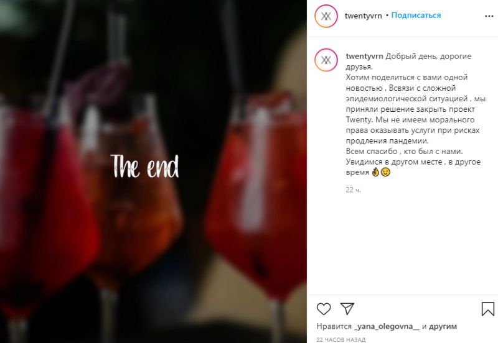Save the post with the bookmark icon
Viewport: 498px width, 343px height.
[x=488, y=309]
